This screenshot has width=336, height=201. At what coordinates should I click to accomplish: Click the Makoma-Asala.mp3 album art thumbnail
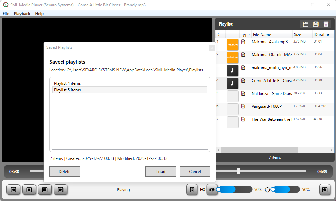(x=233, y=45)
